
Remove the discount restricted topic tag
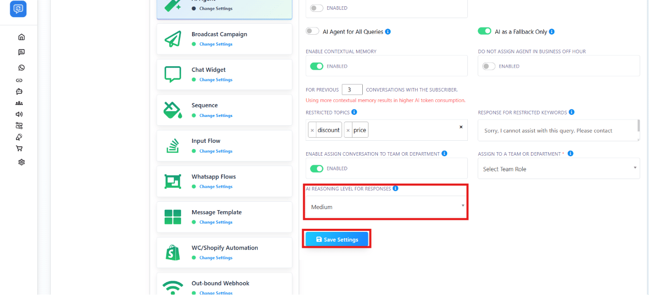(x=312, y=130)
